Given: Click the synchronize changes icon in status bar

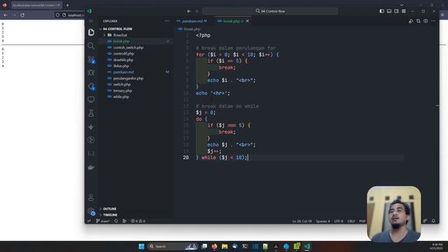Looking at the screenshot, I should (116, 221).
